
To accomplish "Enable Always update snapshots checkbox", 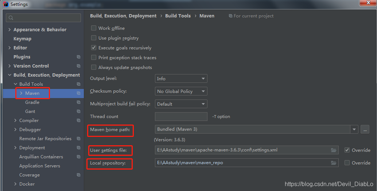I will click(x=94, y=67).
